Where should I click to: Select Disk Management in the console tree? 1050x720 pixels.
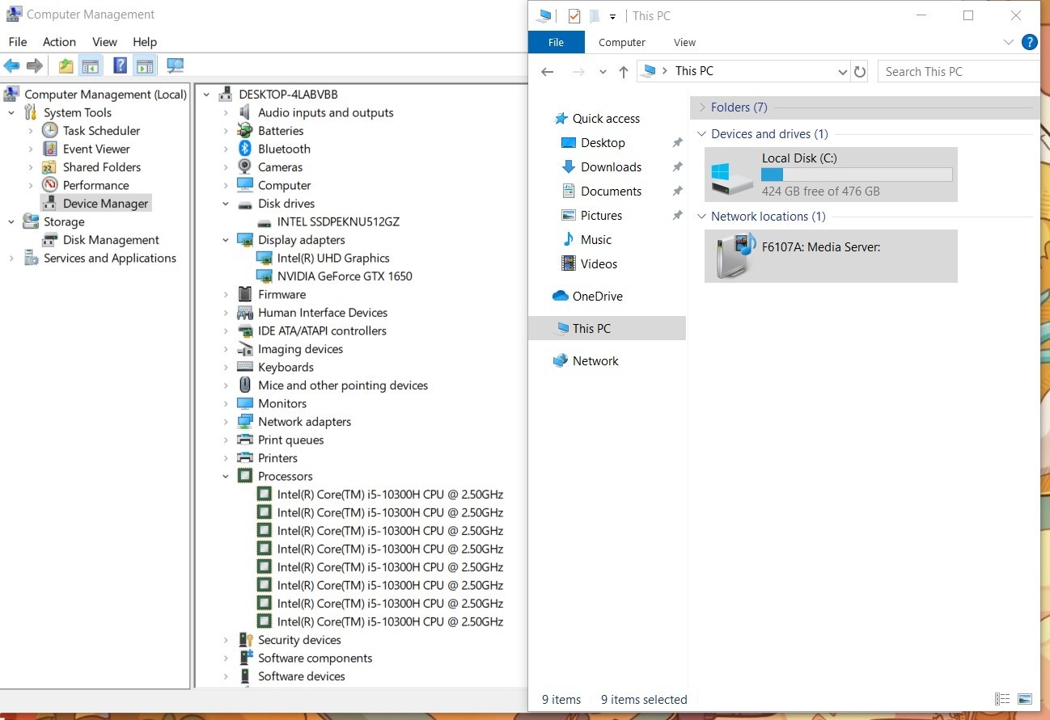[x=111, y=240]
